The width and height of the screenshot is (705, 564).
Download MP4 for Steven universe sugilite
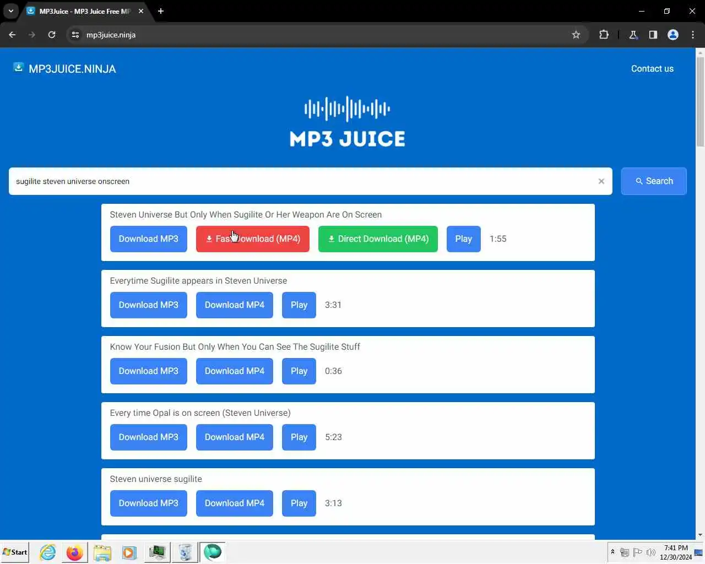click(235, 503)
